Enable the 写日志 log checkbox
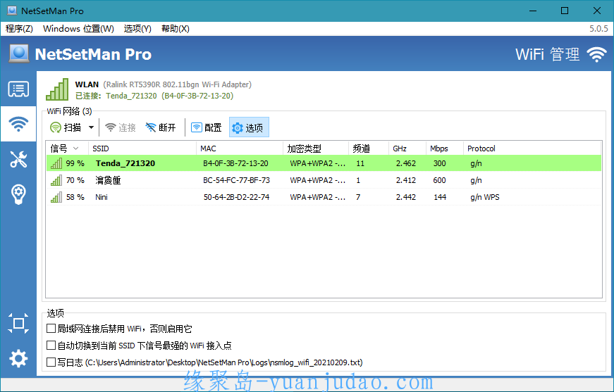The height and width of the screenshot is (392, 614). pos(51,362)
